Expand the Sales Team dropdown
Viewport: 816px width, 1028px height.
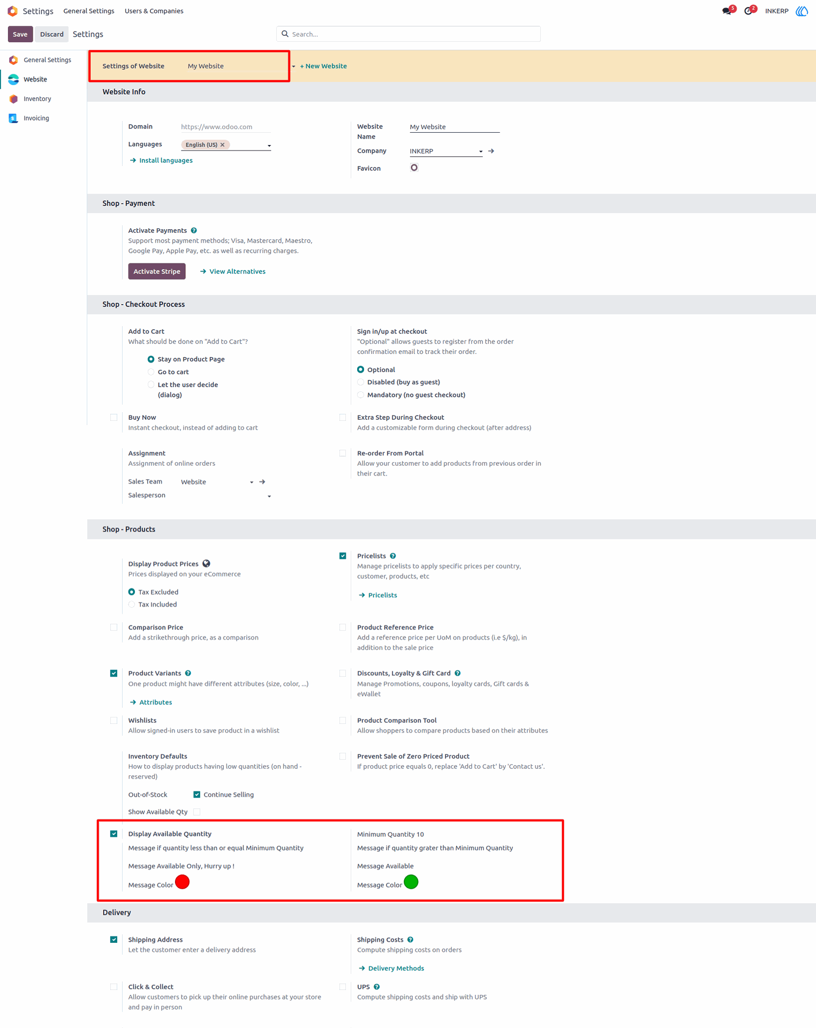point(252,482)
